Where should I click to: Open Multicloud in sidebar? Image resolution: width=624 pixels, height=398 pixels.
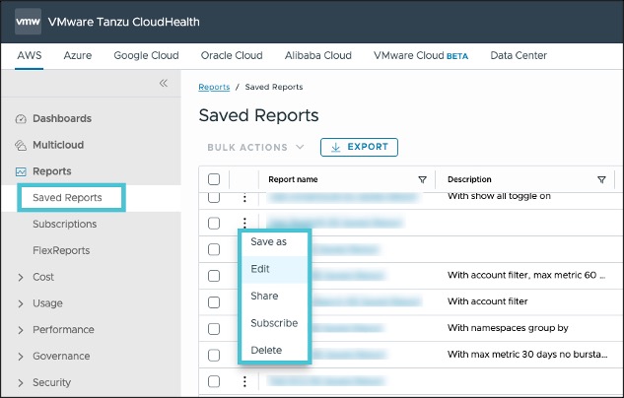(x=58, y=145)
